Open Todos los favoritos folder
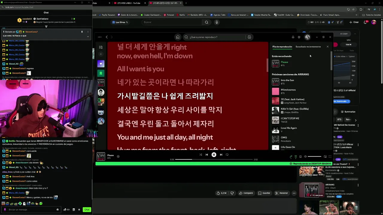 coord(372,15)
